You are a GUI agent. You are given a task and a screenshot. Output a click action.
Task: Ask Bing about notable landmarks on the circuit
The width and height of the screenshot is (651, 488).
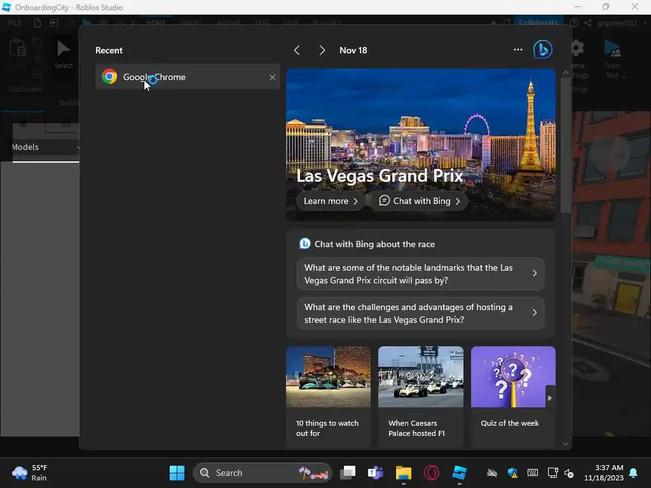pyautogui.click(x=421, y=274)
